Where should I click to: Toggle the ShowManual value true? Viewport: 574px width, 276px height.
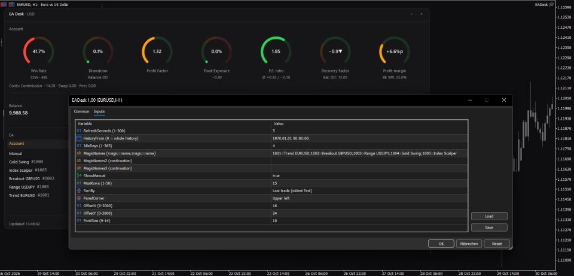coord(369,175)
